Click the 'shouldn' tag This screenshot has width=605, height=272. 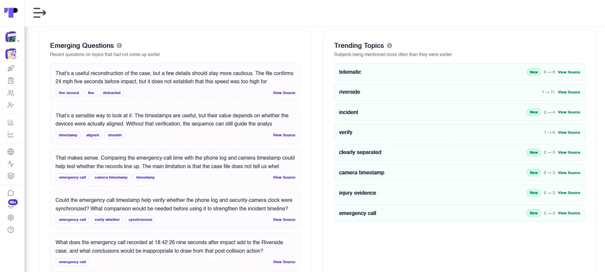tap(115, 135)
